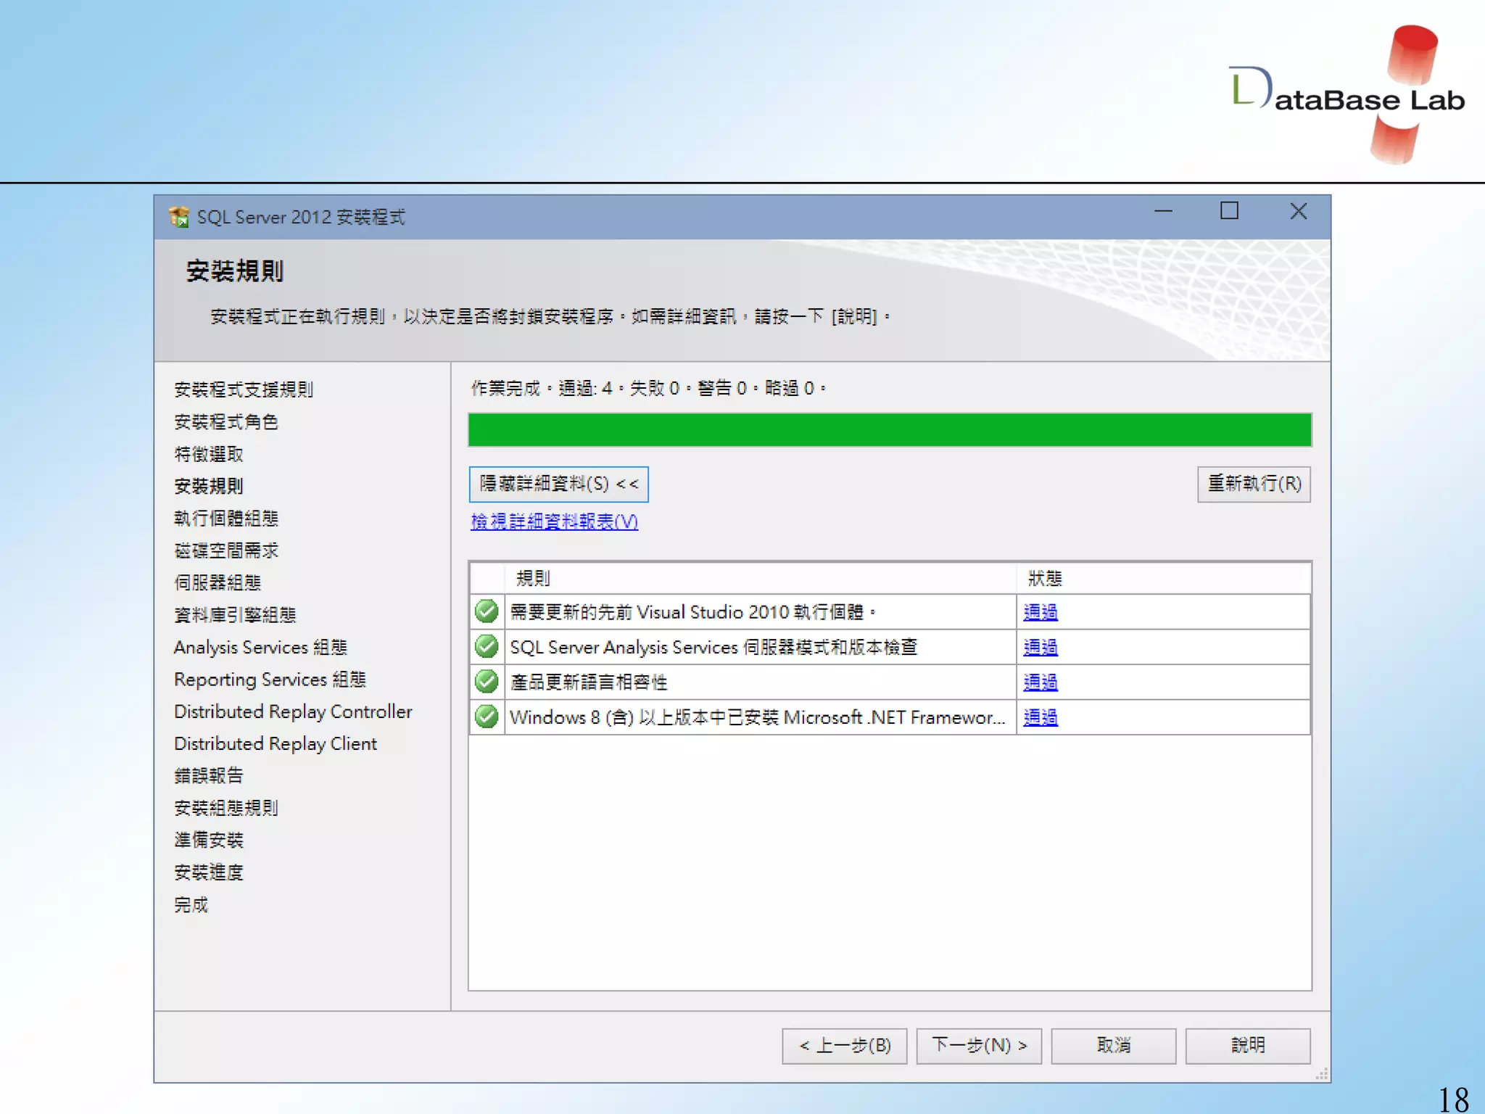The image size is (1485, 1114).
Task: Click rule text Windows 8 (含) 以上版本 .NET Framework
Action: click(758, 717)
